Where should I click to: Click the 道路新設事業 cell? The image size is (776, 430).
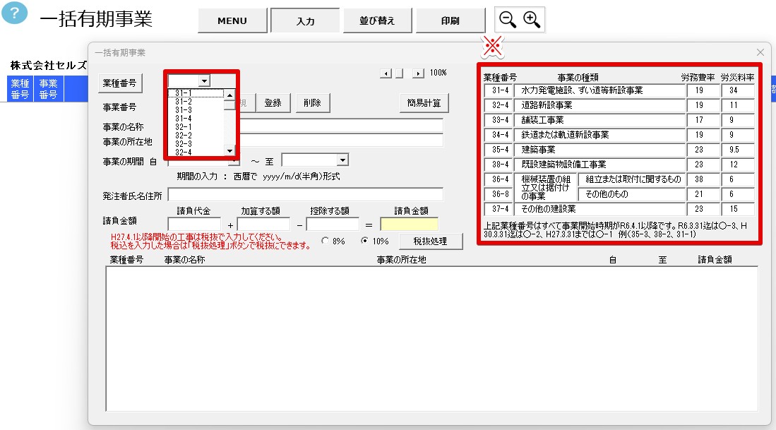click(600, 105)
